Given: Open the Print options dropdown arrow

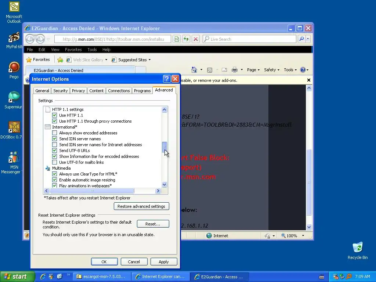Looking at the screenshot, I should (242, 70).
